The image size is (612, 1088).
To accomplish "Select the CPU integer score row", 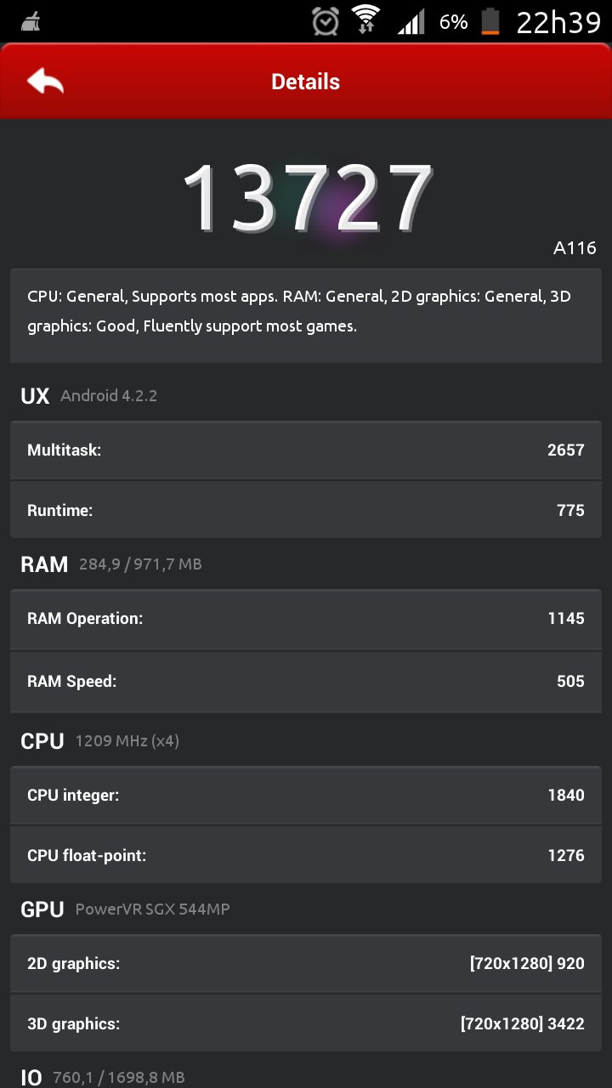I will coord(306,796).
